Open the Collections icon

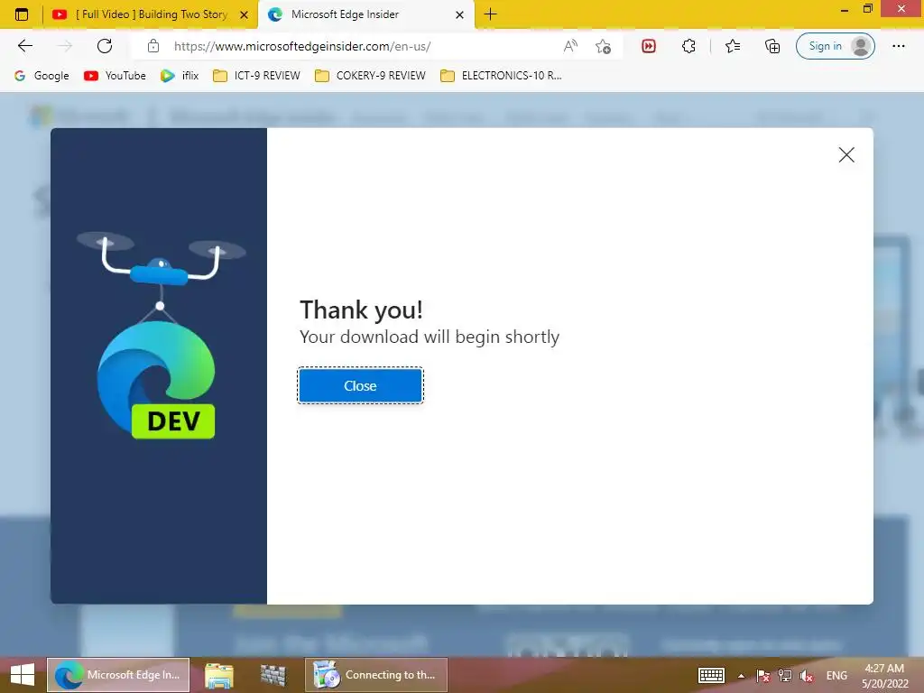pyautogui.click(x=772, y=46)
